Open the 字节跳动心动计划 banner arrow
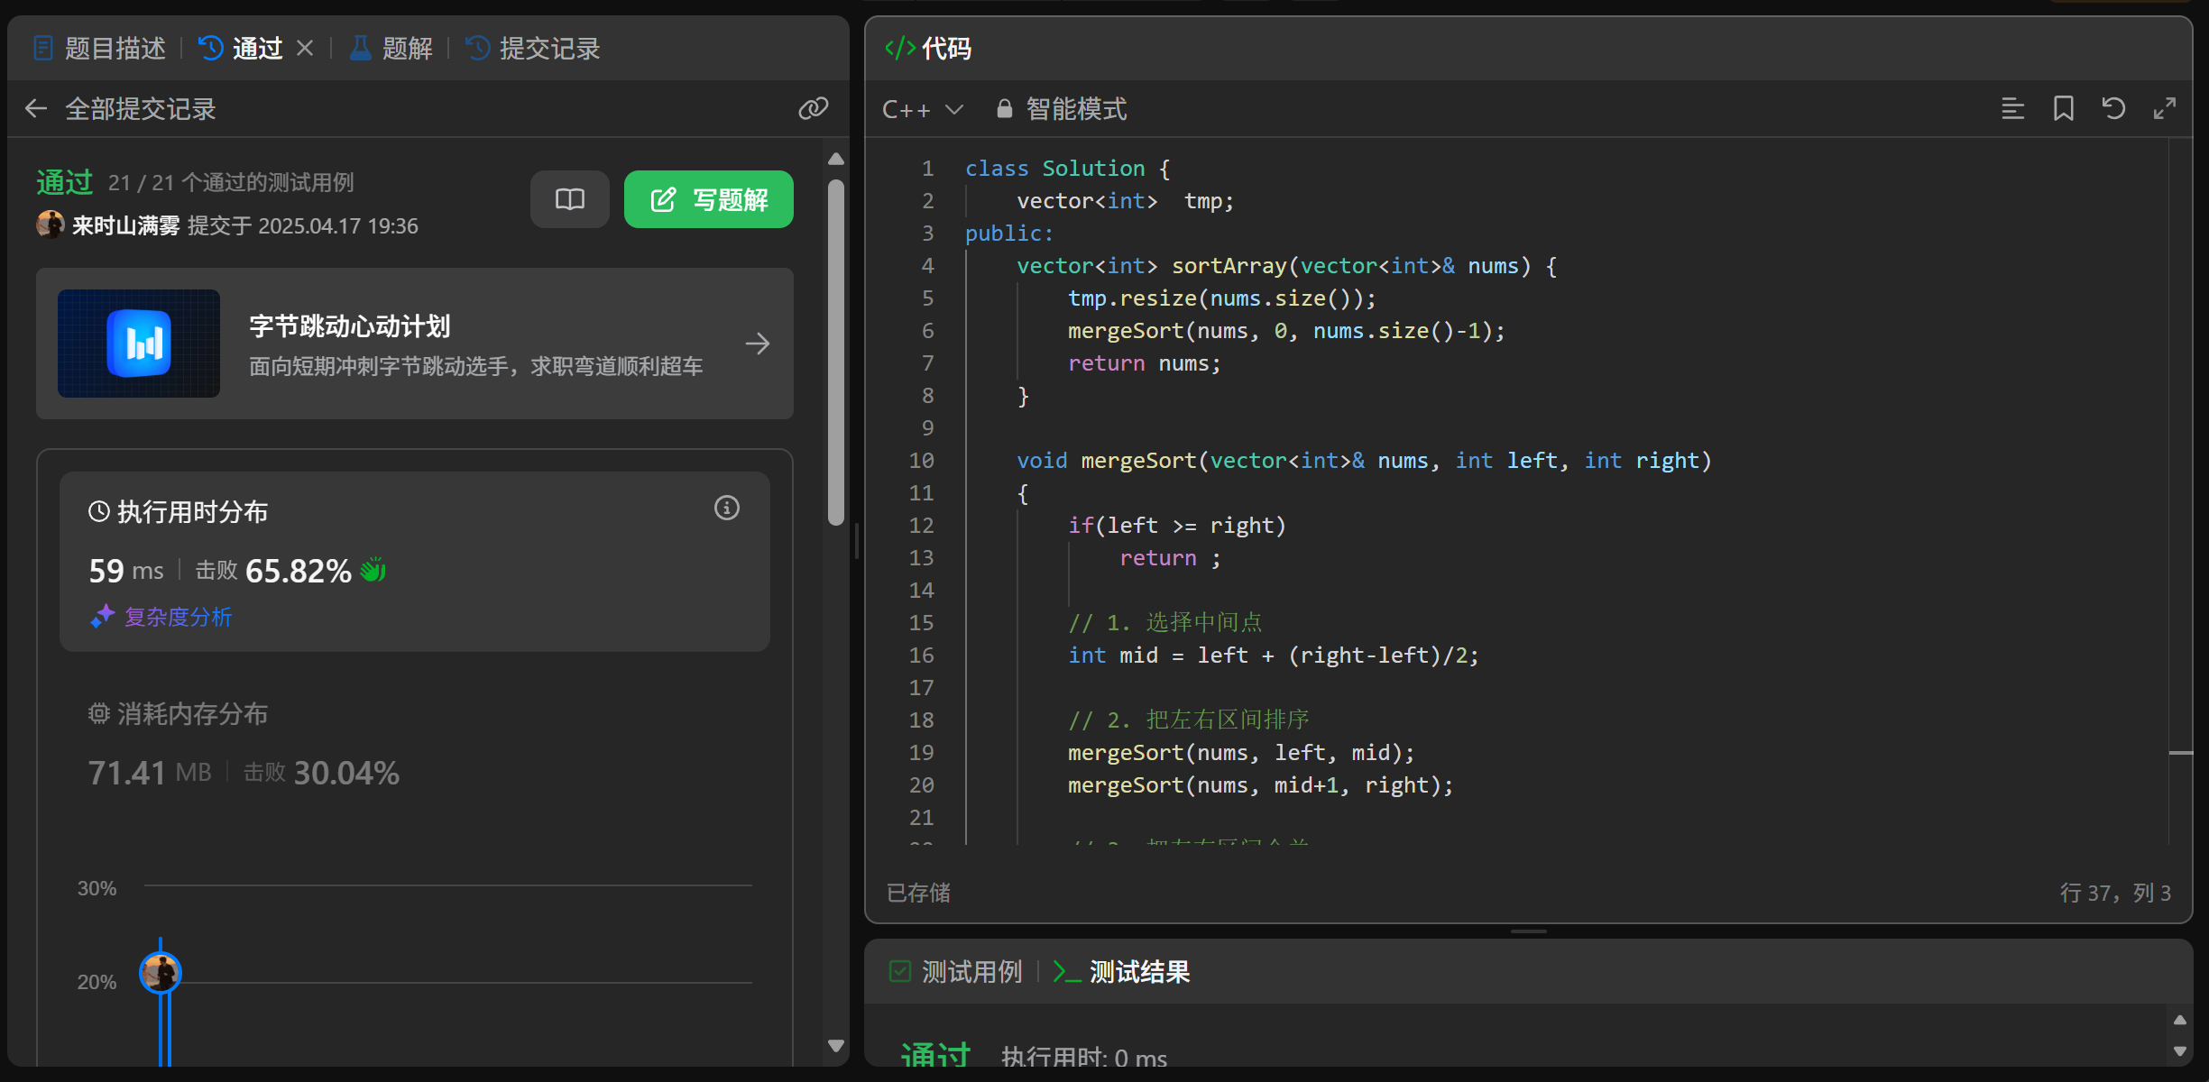The height and width of the screenshot is (1082, 2209). pyautogui.click(x=757, y=344)
